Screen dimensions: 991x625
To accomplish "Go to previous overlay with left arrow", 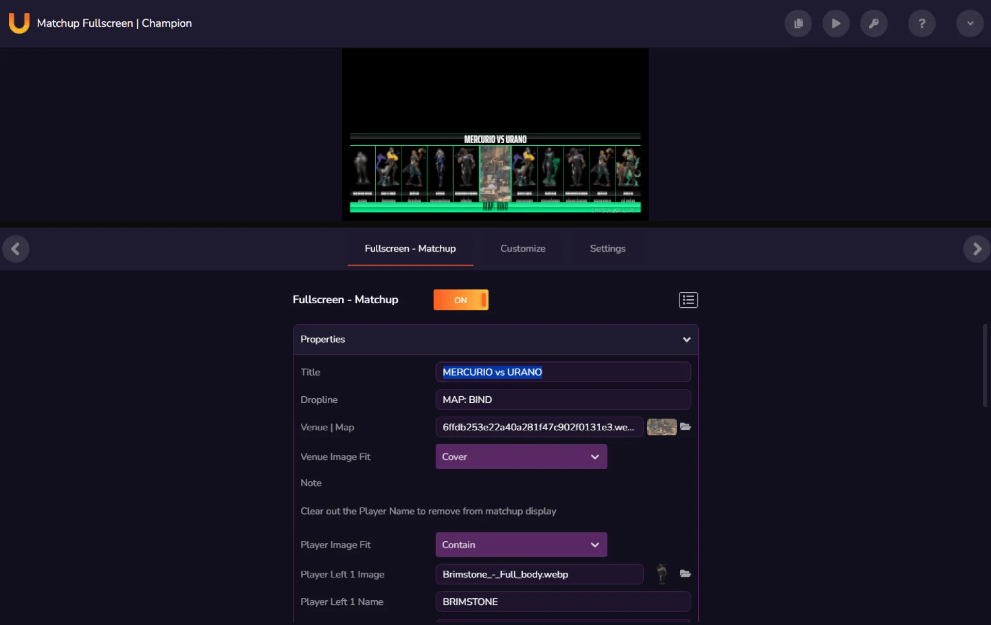I will pyautogui.click(x=15, y=249).
